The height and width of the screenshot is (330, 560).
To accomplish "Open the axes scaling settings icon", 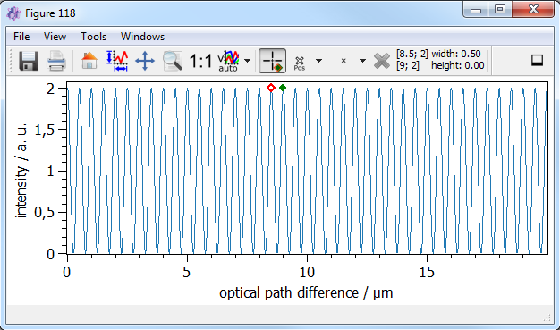I will 117,61.
